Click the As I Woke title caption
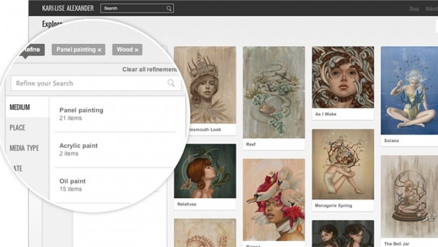The height and width of the screenshot is (247, 438). (326, 114)
